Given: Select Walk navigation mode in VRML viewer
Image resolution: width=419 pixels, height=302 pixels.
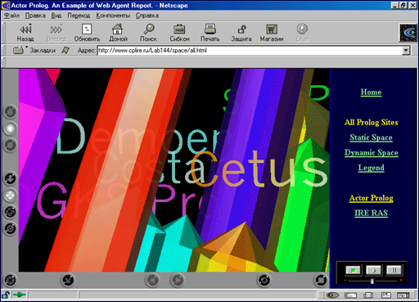Looking at the screenshot, I should [10, 112].
